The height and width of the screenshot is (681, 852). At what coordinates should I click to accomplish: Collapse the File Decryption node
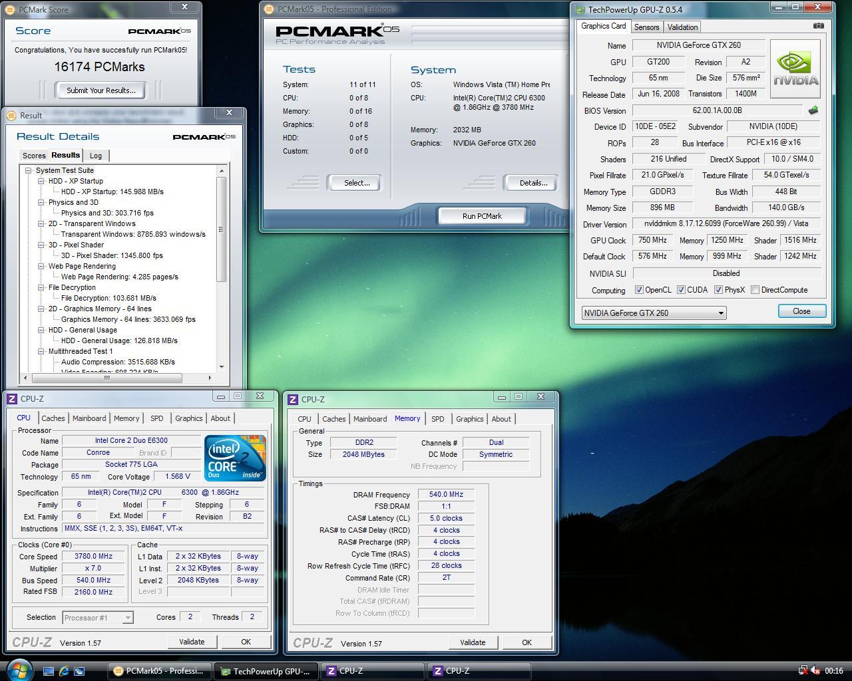click(41, 287)
